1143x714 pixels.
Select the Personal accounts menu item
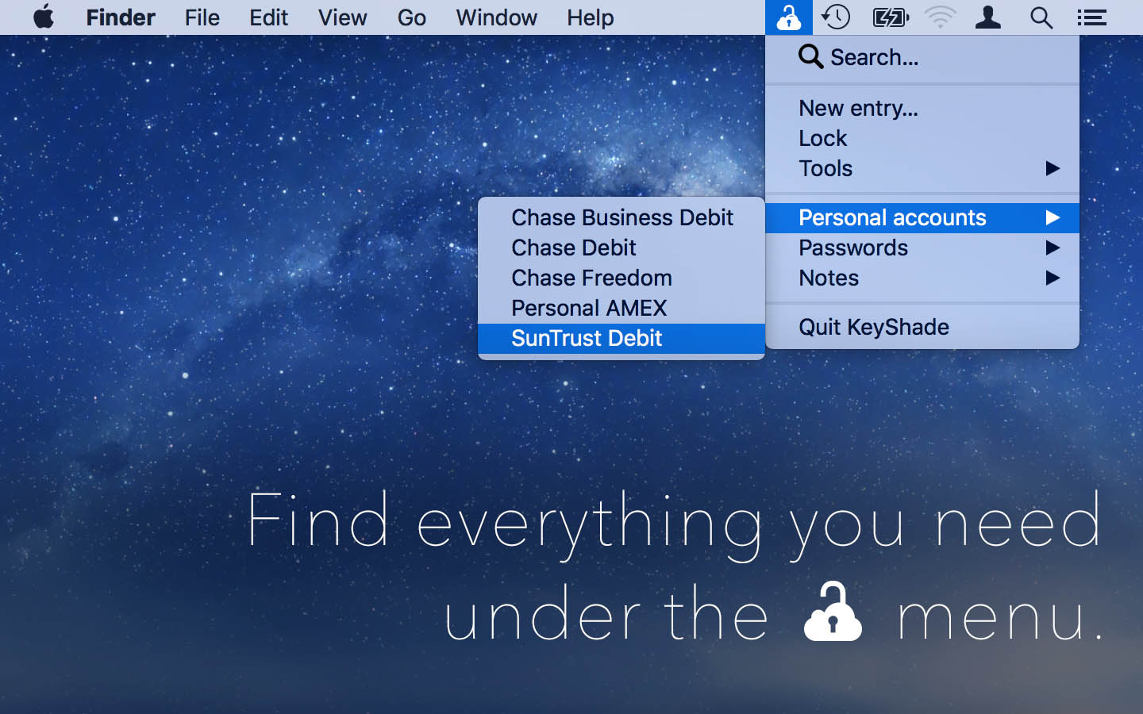(922, 217)
